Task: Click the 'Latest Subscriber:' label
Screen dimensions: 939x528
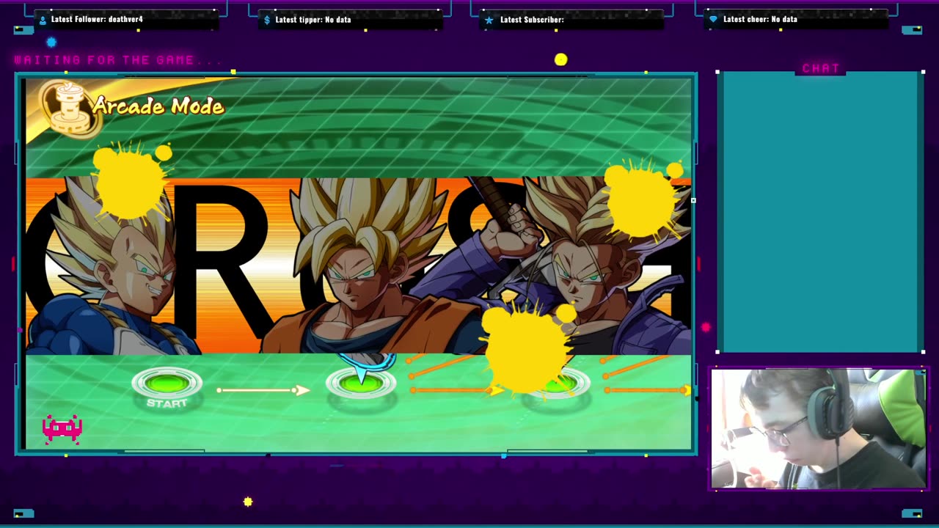Action: coord(532,20)
